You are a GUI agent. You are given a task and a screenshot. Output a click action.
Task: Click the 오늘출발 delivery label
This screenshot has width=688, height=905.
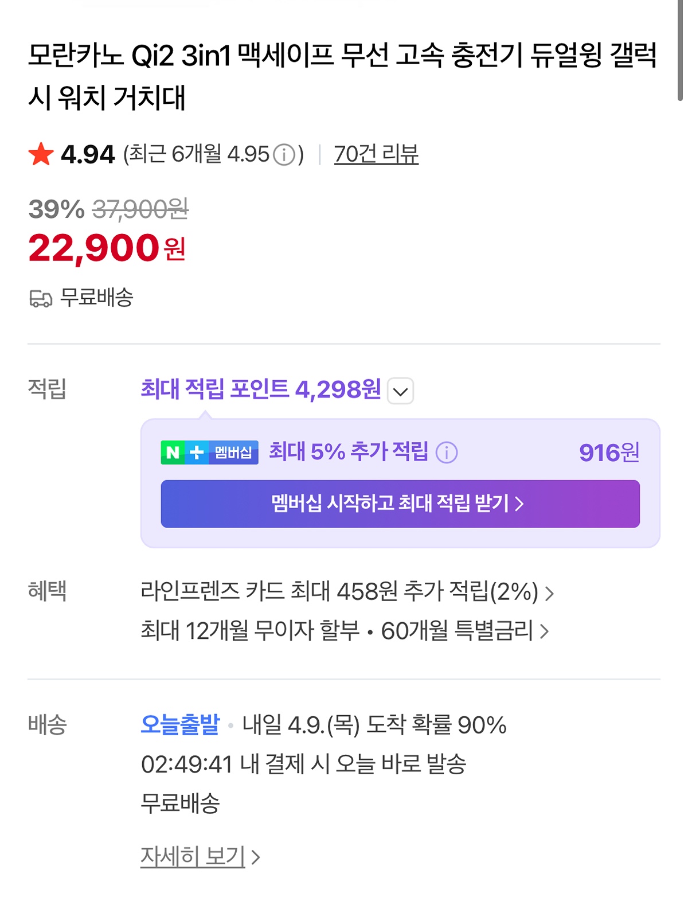tap(180, 724)
